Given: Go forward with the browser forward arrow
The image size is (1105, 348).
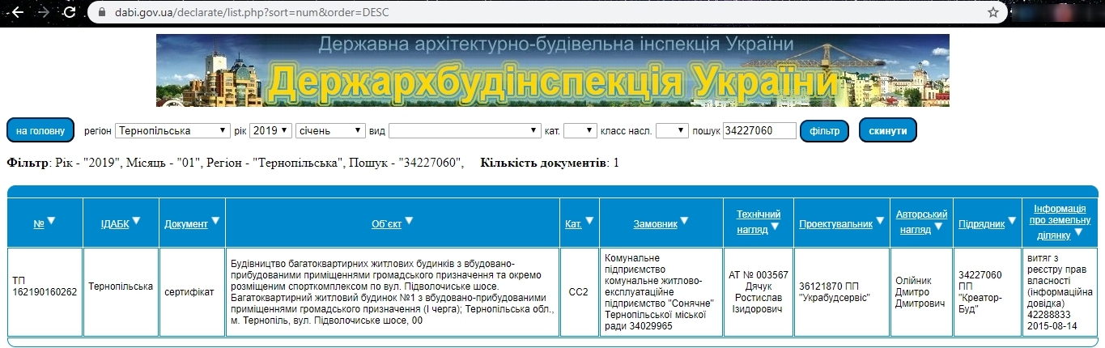Looking at the screenshot, I should click(x=44, y=13).
